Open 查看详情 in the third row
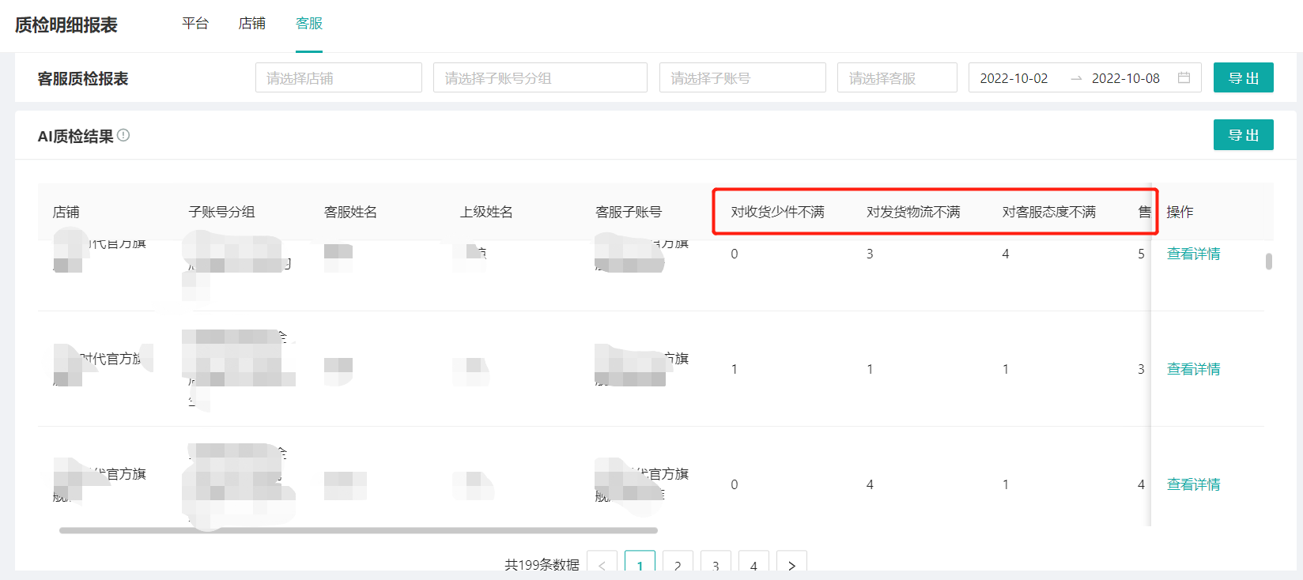 tap(1194, 484)
